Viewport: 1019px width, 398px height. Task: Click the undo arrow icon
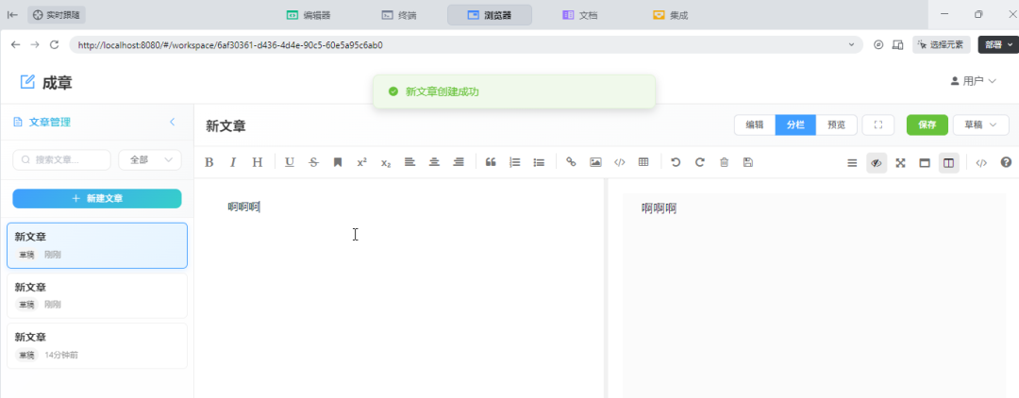coord(676,162)
